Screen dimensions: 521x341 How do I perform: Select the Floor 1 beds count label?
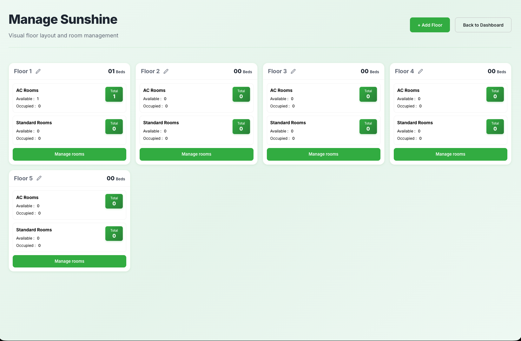click(x=116, y=71)
